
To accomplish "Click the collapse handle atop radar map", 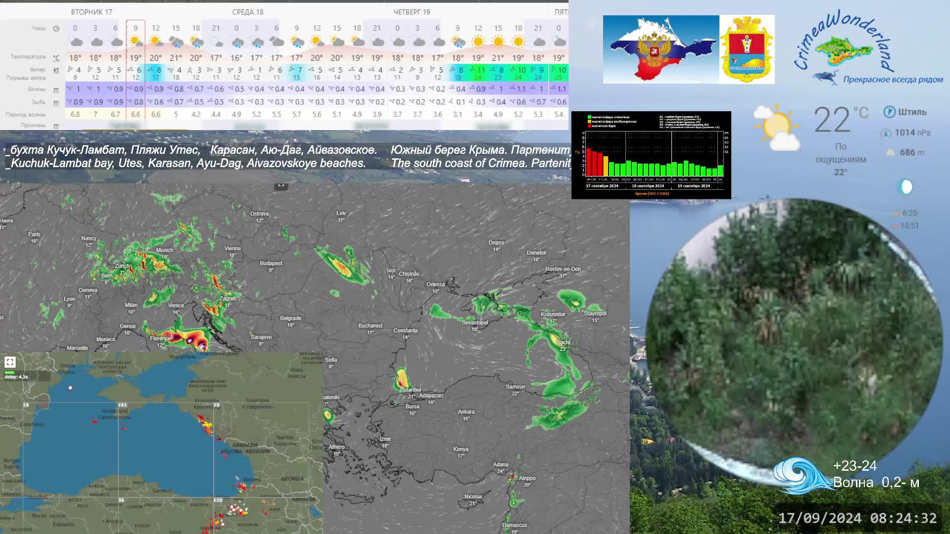I will point(281,185).
